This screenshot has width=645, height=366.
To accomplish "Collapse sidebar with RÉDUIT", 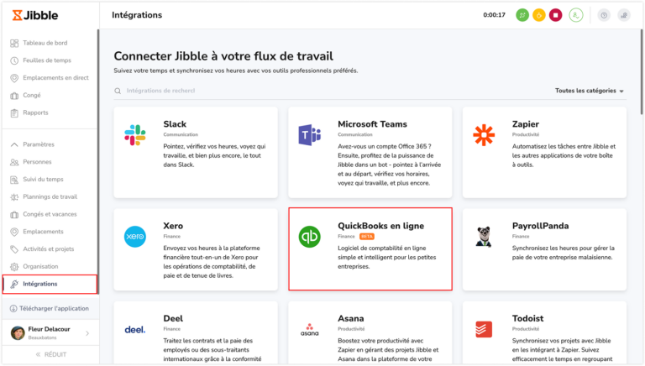I will [50, 355].
